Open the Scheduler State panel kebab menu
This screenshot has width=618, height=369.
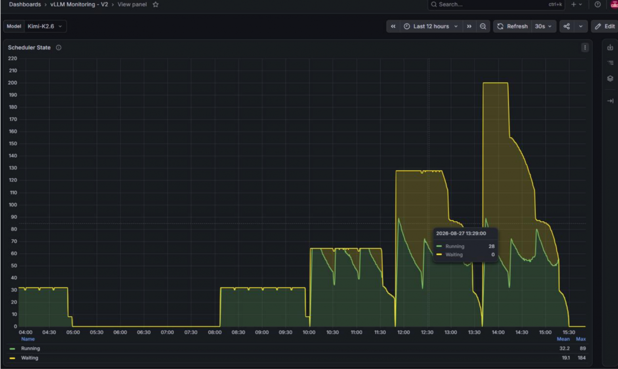[585, 48]
